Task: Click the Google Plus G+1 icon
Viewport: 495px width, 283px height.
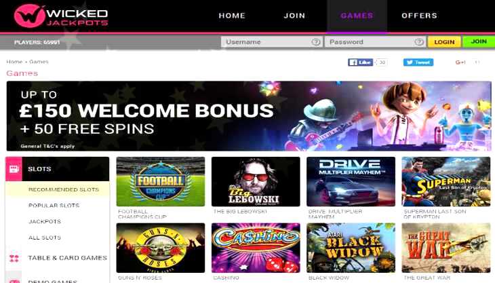Action: click(x=460, y=62)
